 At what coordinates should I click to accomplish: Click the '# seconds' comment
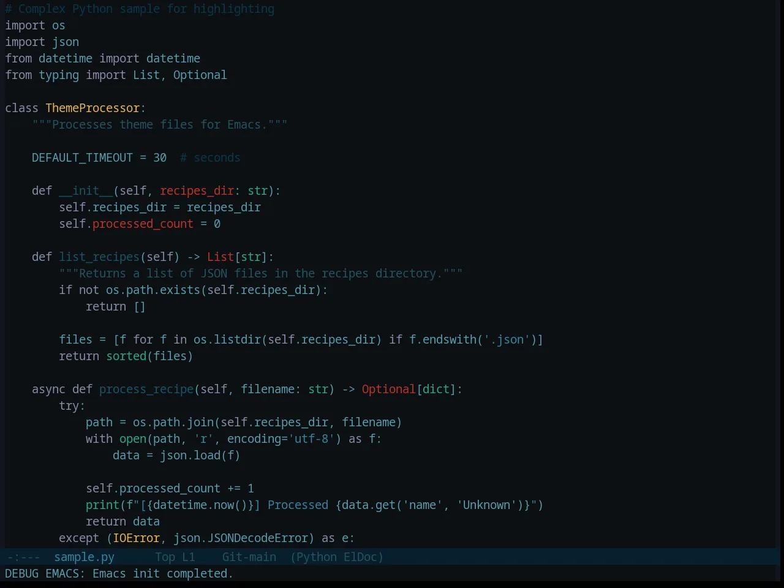point(210,157)
